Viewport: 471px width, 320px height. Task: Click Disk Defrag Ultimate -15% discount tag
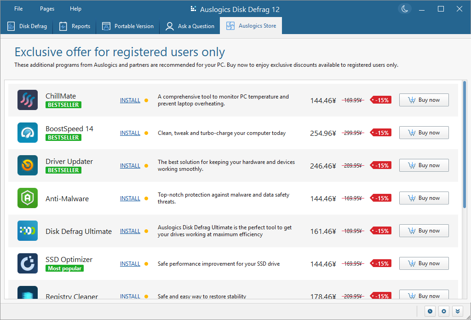(x=380, y=231)
